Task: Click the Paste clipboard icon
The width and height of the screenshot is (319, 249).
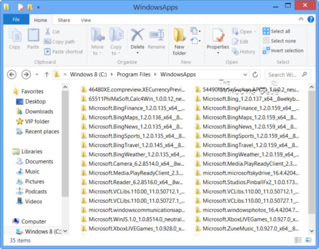Action: click(33, 35)
